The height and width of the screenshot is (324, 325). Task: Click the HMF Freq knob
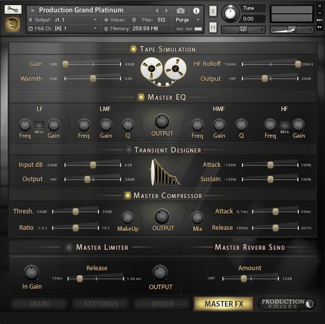pos(197,125)
